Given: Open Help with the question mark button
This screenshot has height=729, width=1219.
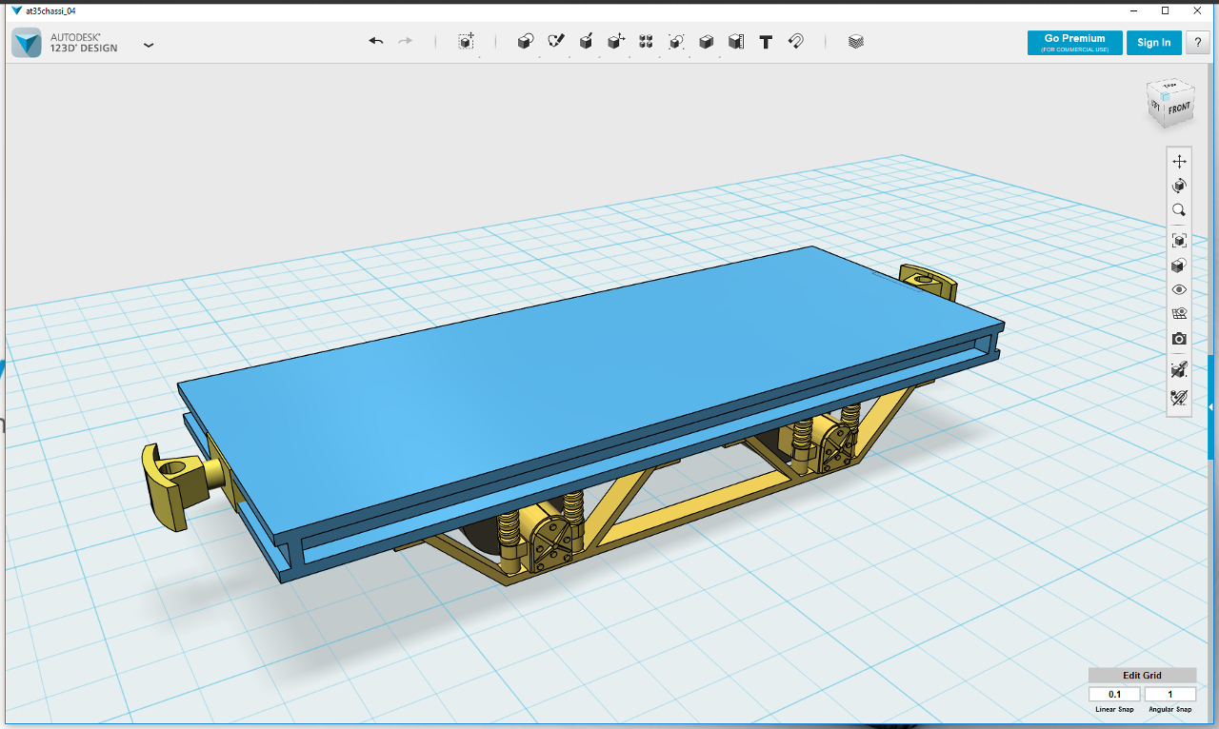Looking at the screenshot, I should (x=1197, y=43).
